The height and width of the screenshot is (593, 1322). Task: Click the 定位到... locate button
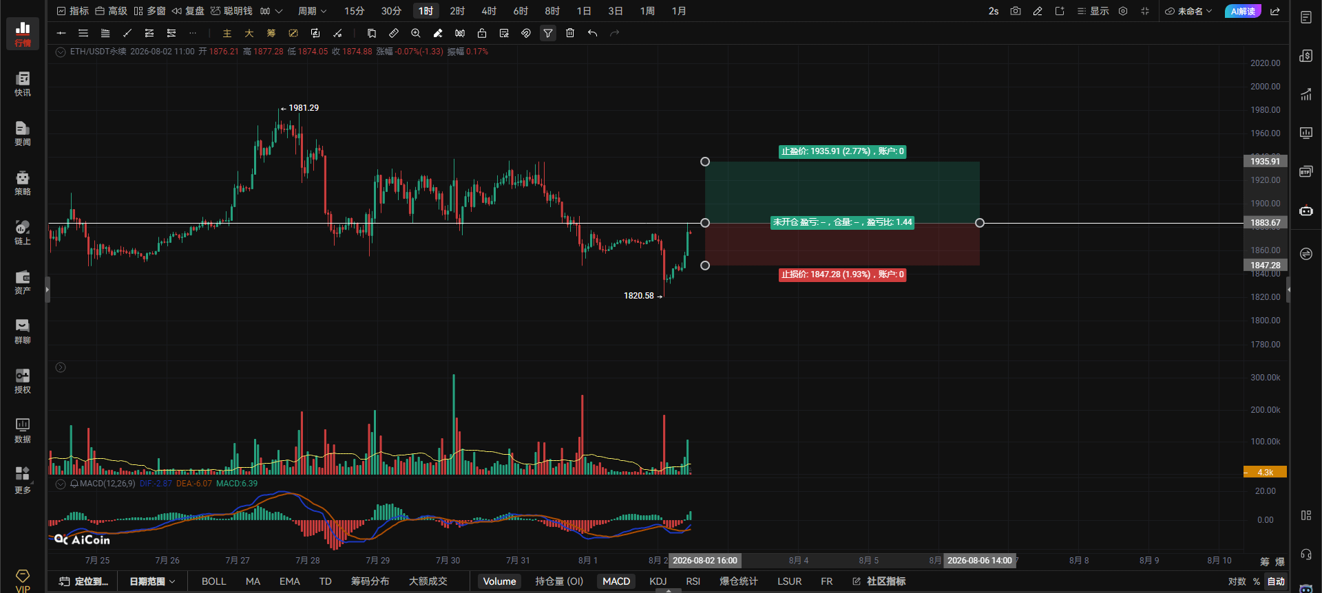click(84, 581)
